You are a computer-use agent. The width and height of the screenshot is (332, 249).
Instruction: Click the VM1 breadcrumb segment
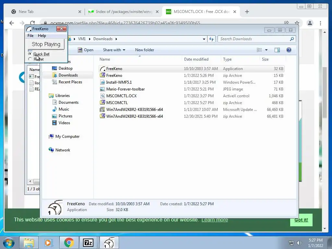(x=82, y=39)
